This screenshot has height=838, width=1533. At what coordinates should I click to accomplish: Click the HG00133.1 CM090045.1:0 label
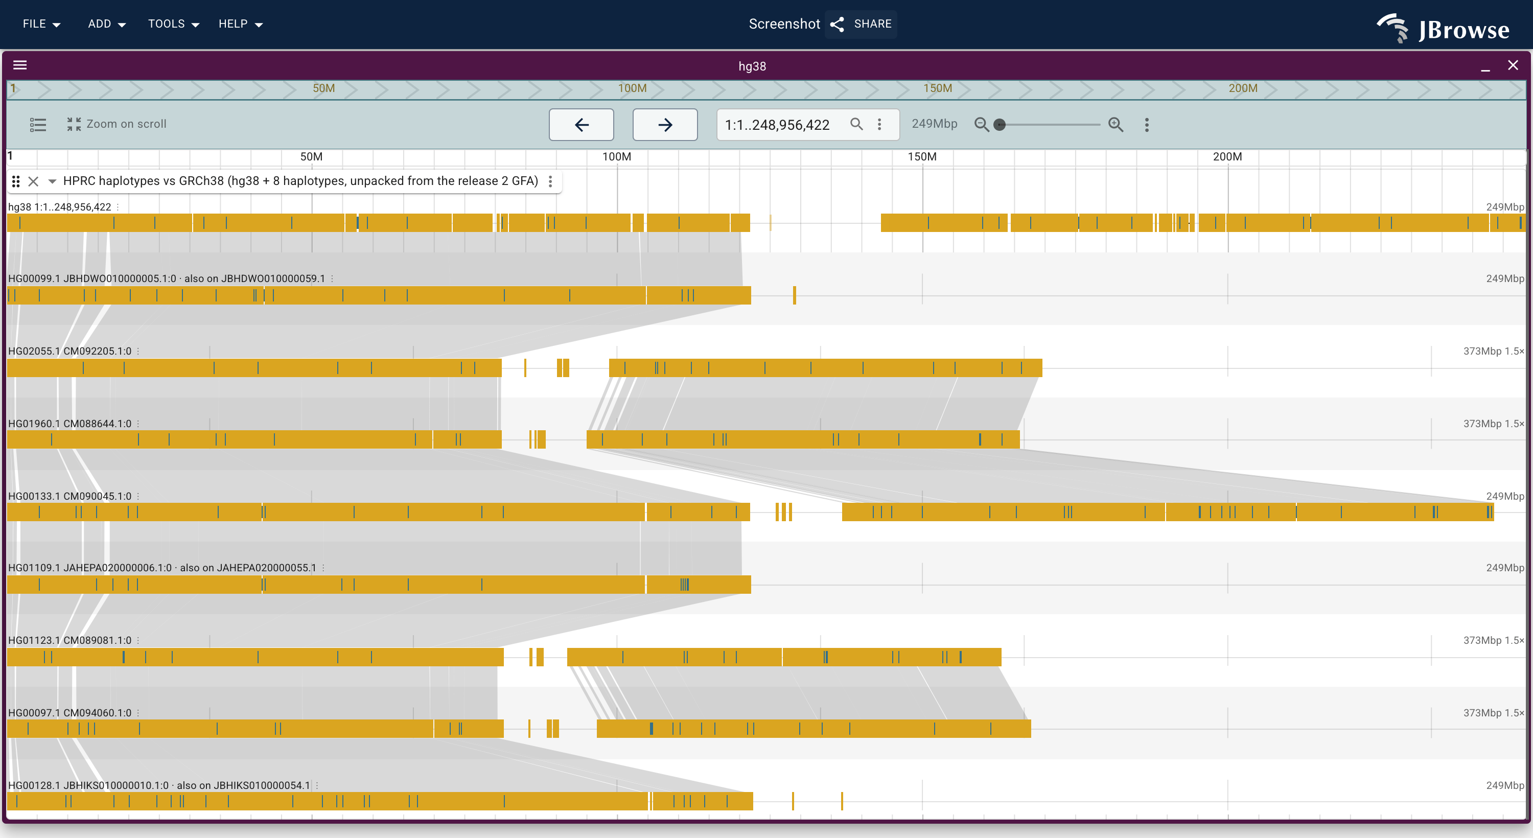coord(69,496)
